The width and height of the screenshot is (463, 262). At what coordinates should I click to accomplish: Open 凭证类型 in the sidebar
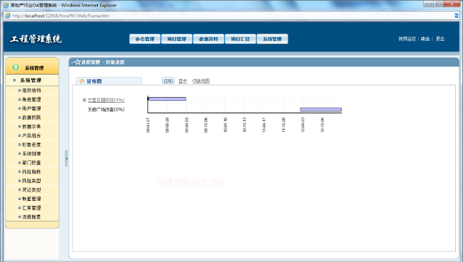(x=31, y=190)
